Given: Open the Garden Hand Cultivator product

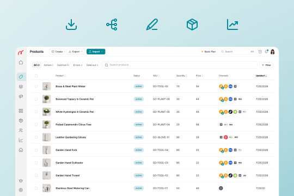Looking at the screenshot, I should tap(69, 163).
